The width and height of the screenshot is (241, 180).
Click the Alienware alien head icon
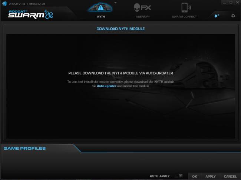pyautogui.click(x=138, y=7)
